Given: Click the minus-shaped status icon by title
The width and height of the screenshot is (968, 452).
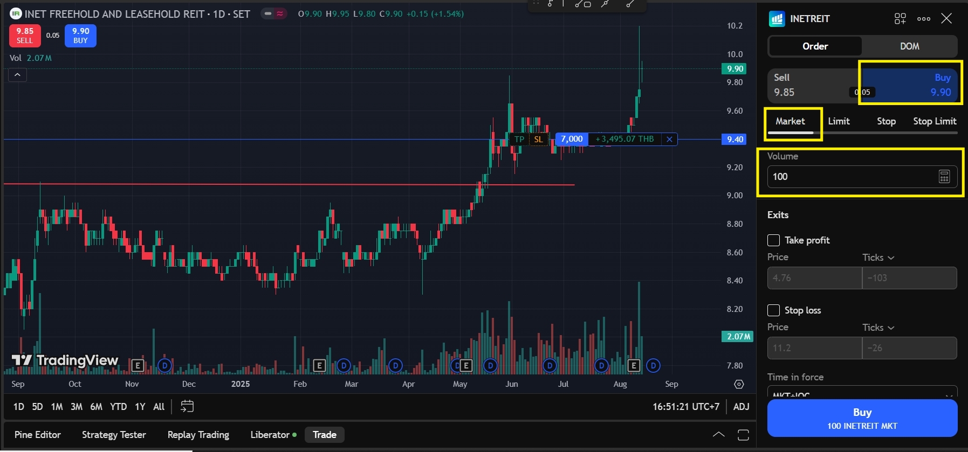Looking at the screenshot, I should (x=267, y=13).
